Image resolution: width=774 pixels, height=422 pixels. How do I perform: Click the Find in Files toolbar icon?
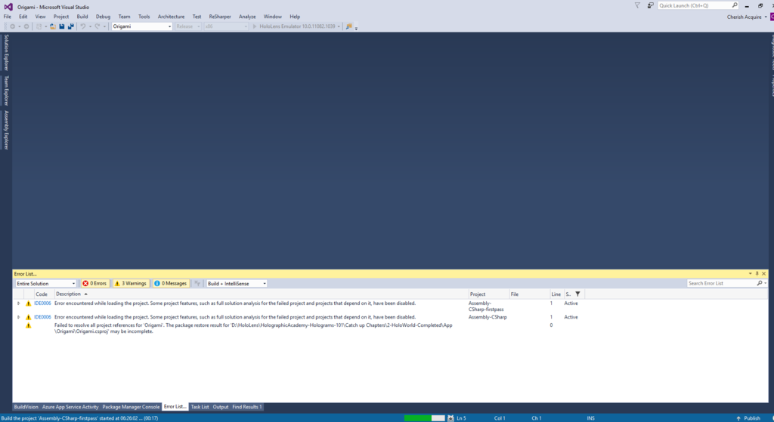pos(349,26)
